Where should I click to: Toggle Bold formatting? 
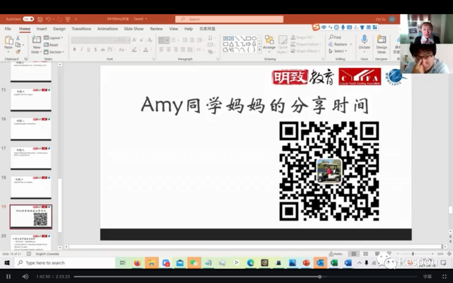(x=75, y=49)
